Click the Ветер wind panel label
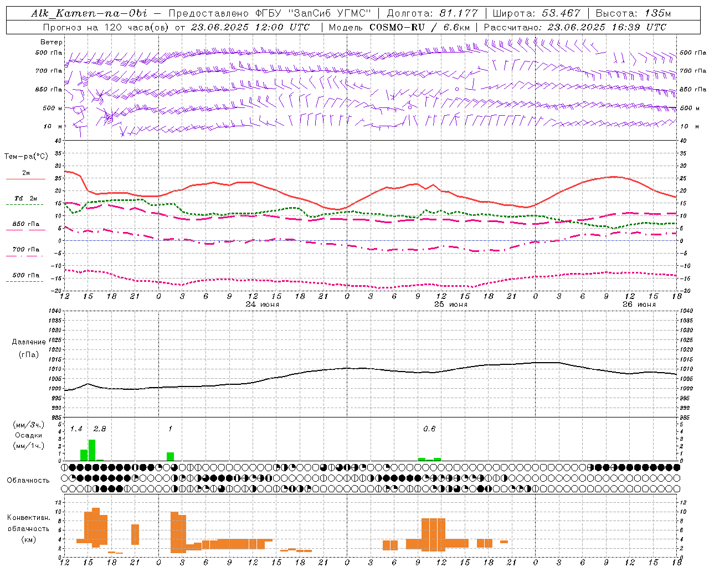The height and width of the screenshot is (567, 709). click(51, 42)
